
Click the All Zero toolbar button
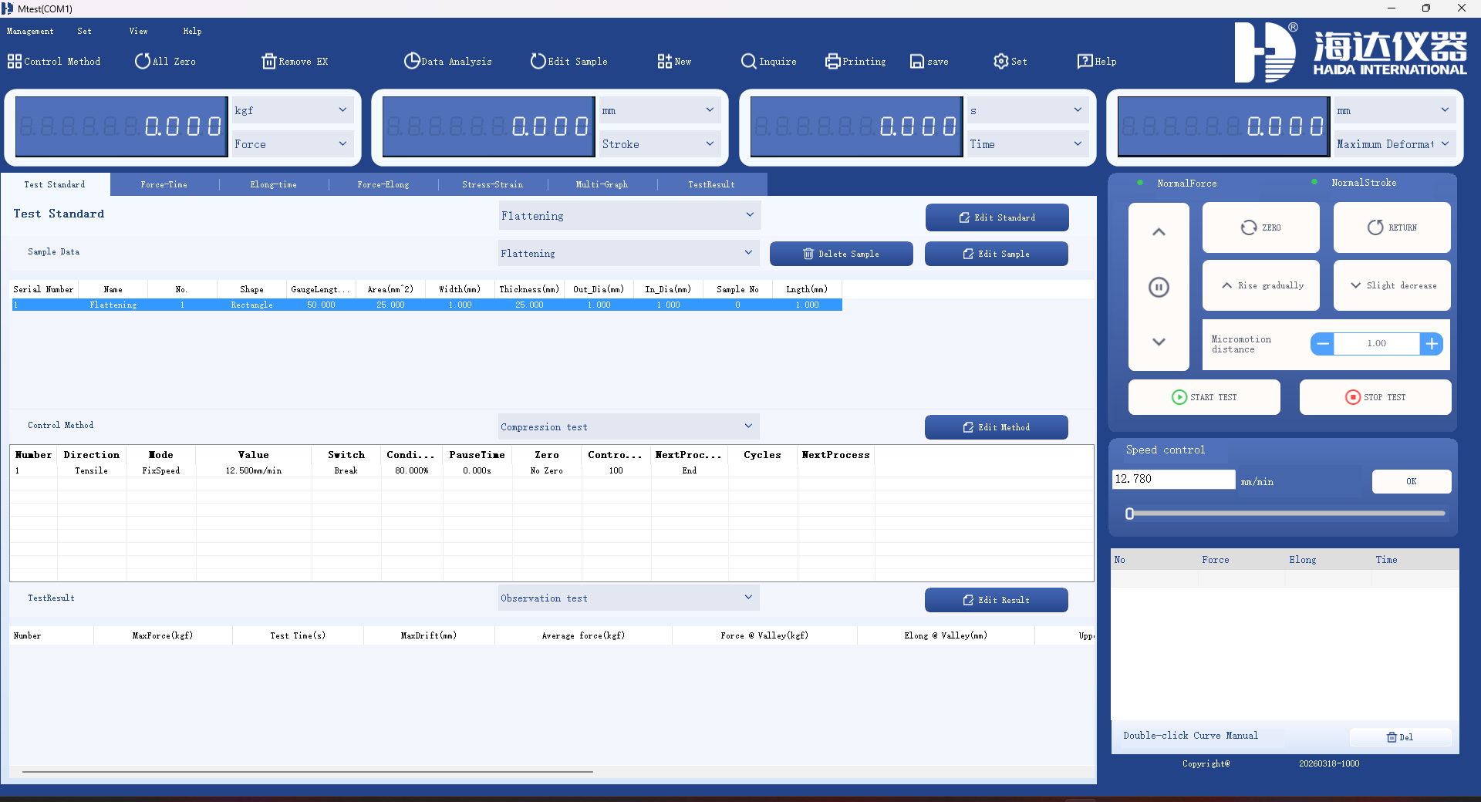click(x=165, y=62)
